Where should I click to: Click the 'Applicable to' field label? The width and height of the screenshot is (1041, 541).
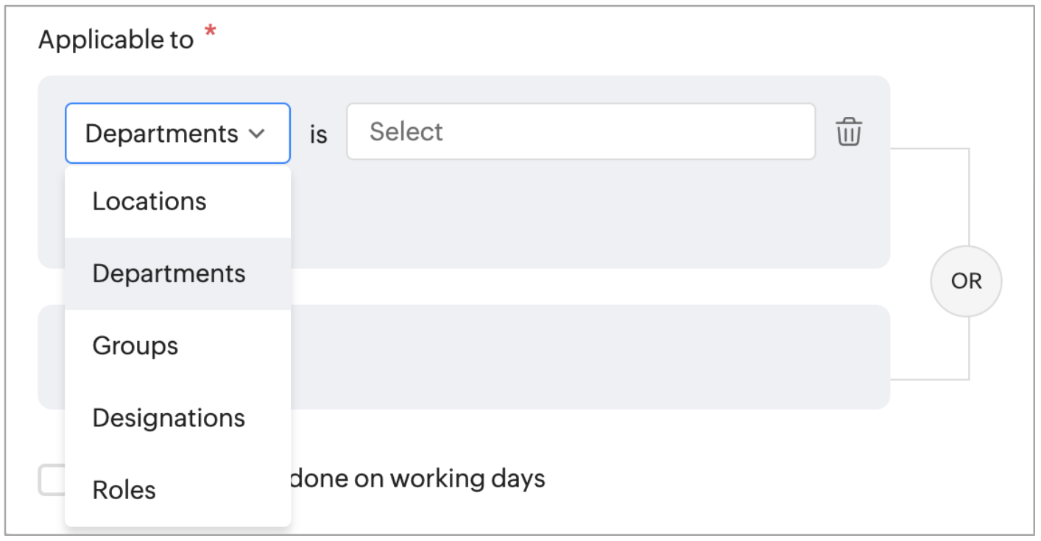click(116, 40)
